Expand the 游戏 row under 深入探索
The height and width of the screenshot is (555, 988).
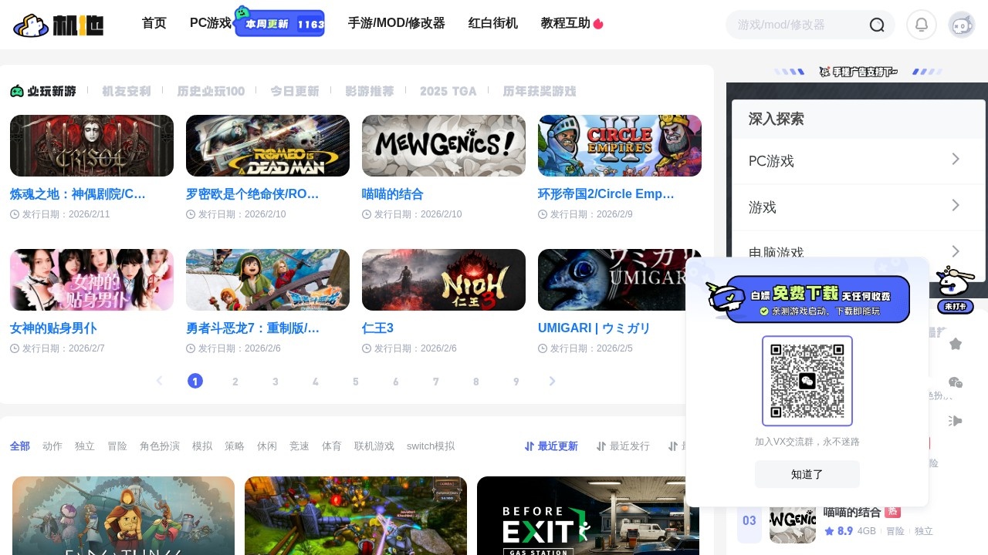pyautogui.click(x=858, y=207)
